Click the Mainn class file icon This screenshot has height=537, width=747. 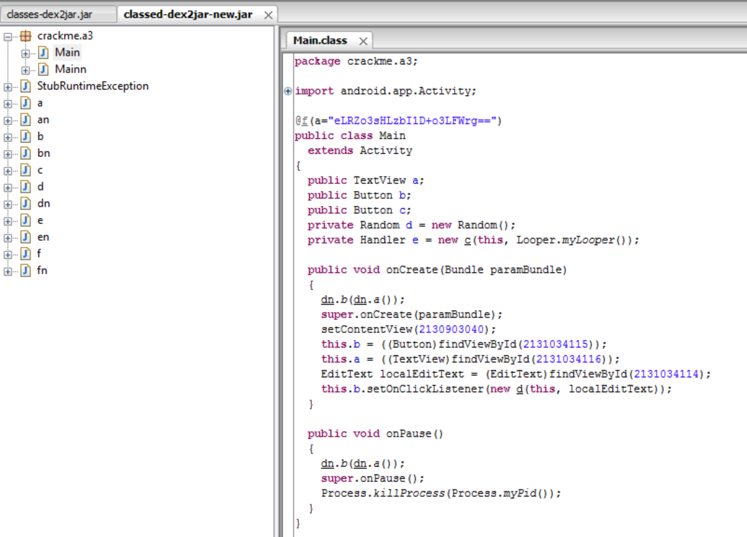pos(43,70)
